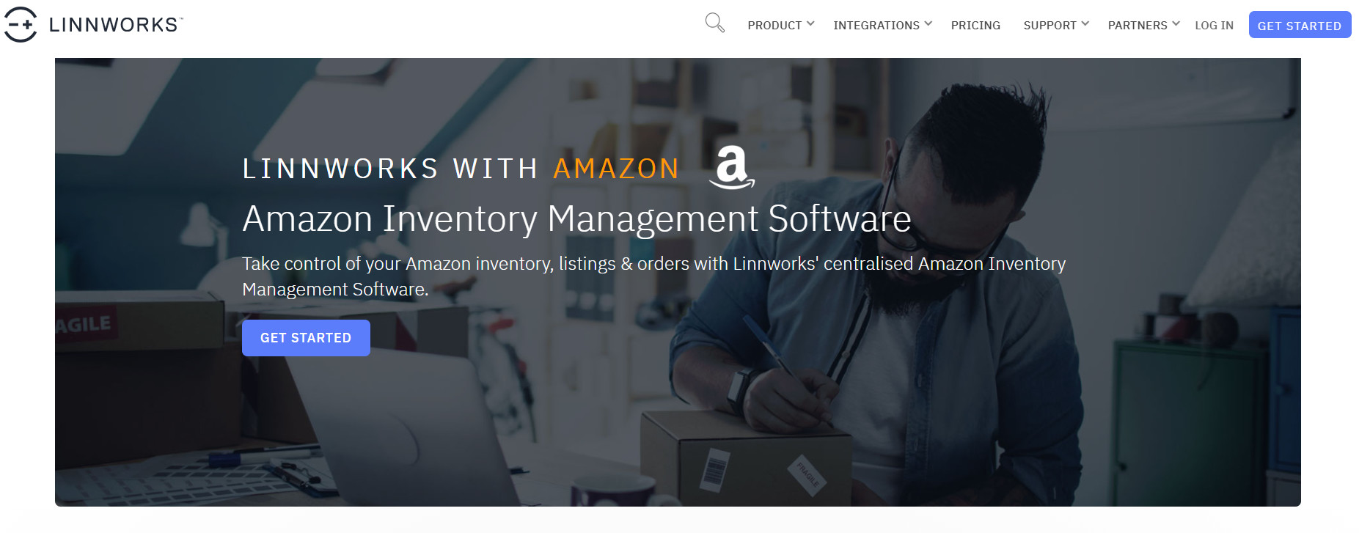Screen dimensions: 1359x533
Task: Click the Amazon Inventory Management Software heading
Action: pos(576,219)
